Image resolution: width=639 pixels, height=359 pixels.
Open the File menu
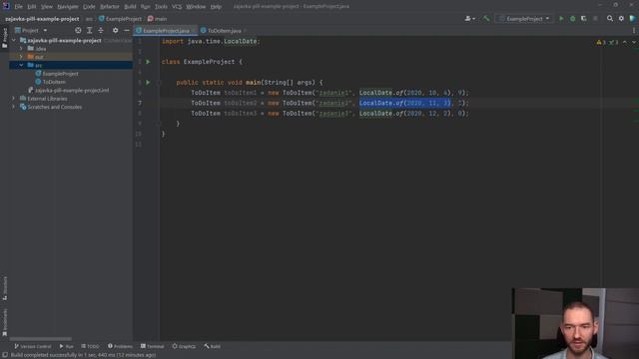pos(19,7)
